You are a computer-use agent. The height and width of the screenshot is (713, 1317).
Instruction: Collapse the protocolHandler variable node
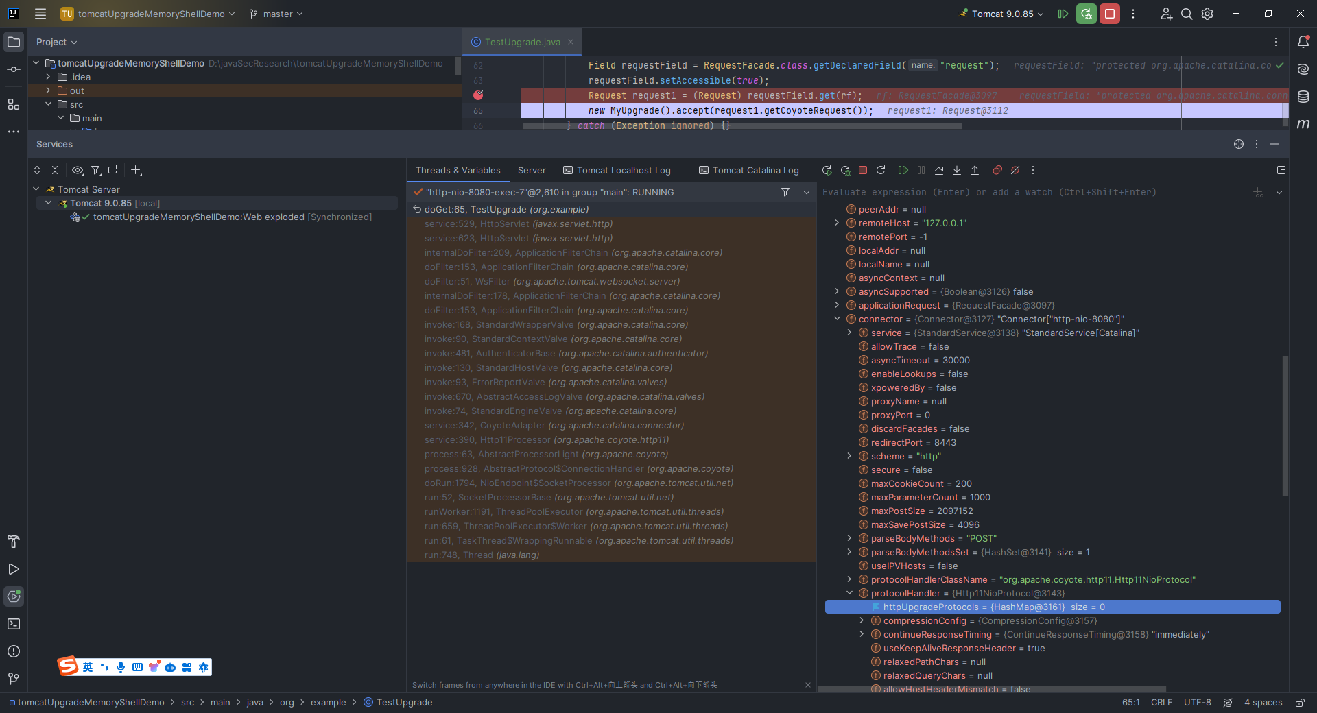849,593
